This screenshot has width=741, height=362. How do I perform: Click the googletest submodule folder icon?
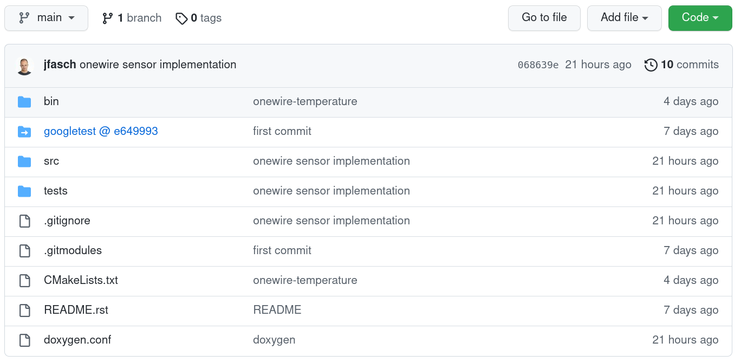pyautogui.click(x=24, y=132)
